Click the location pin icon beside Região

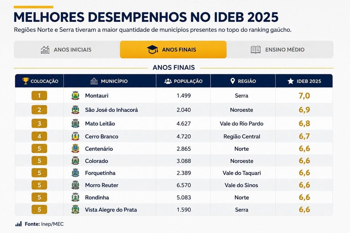[232, 81]
